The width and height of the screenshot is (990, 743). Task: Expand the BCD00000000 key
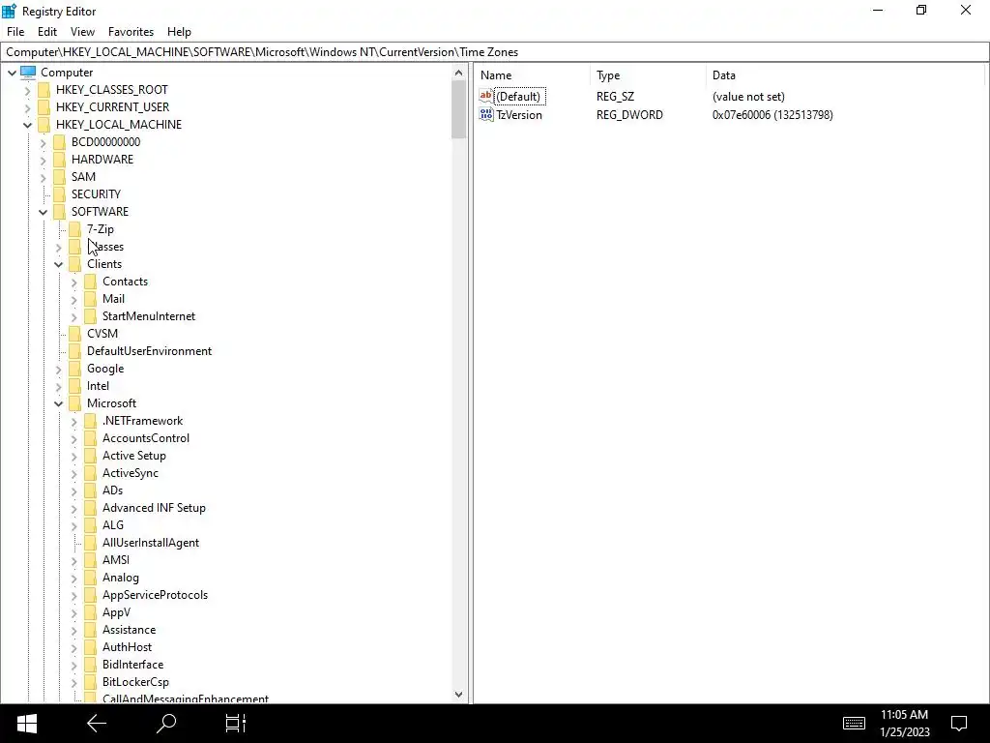point(43,143)
